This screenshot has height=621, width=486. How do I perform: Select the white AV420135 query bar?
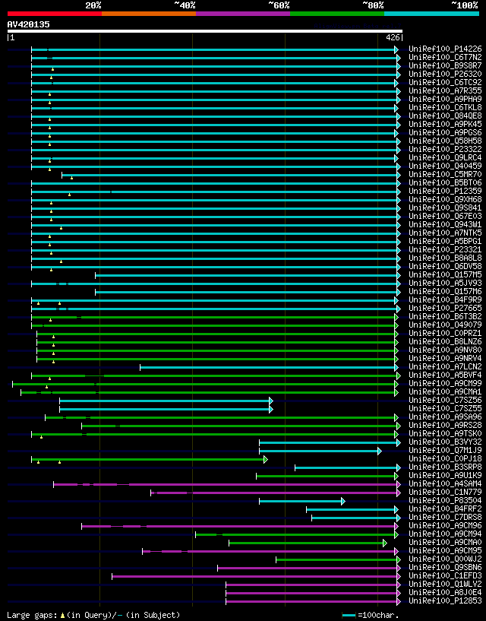click(205, 31)
